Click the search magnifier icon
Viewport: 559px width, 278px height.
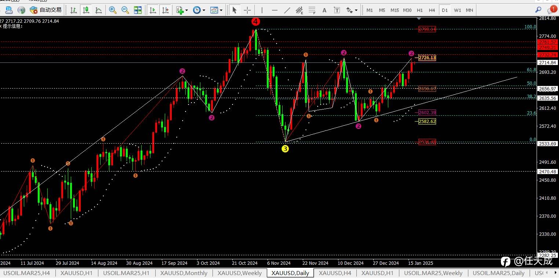538,10
